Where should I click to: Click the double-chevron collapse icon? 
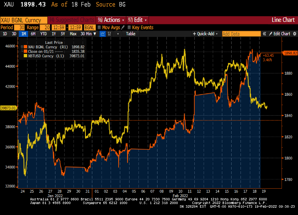pos(264,34)
